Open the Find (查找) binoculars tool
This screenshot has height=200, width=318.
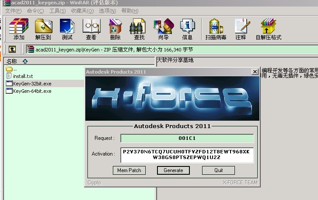click(x=139, y=29)
